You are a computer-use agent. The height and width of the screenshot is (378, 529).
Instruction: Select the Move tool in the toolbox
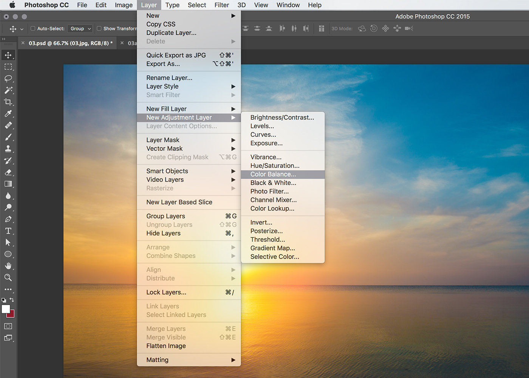(x=8, y=55)
